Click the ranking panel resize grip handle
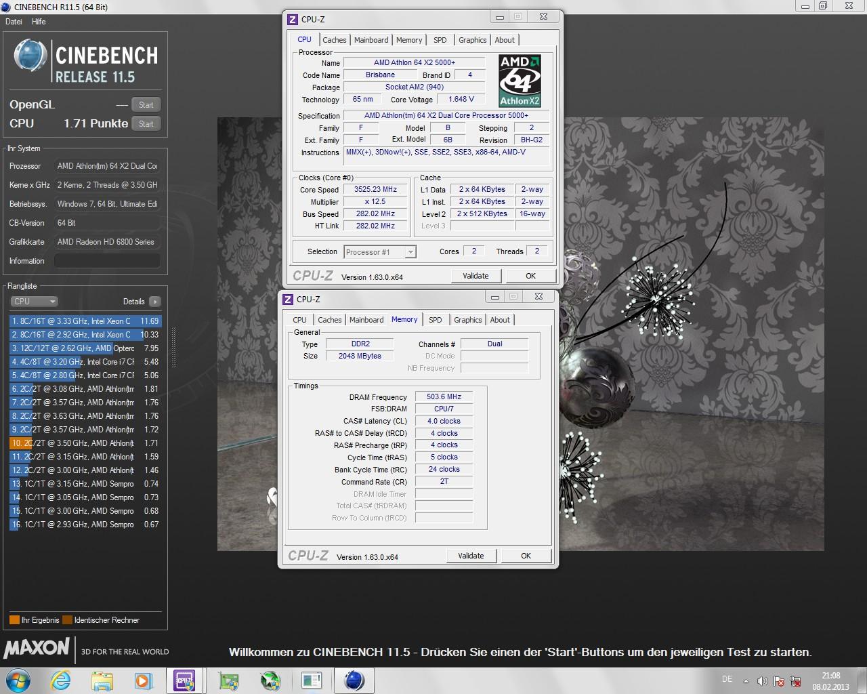This screenshot has height=694, width=867. pyautogui.click(x=173, y=348)
